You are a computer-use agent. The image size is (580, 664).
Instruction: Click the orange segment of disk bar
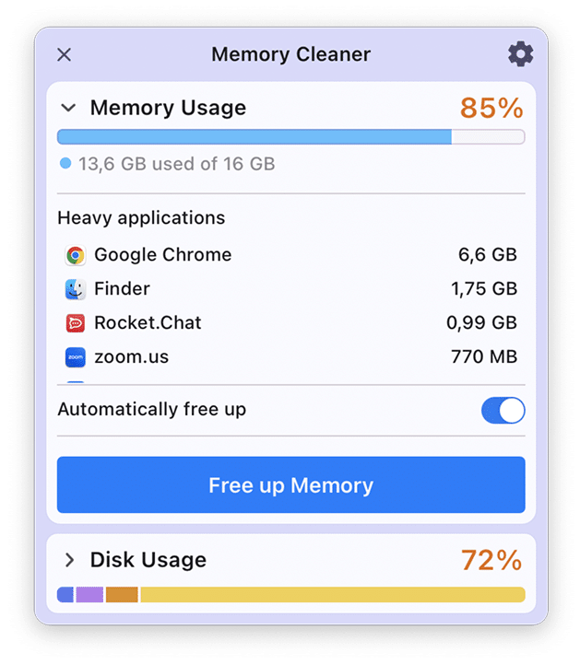tap(122, 595)
